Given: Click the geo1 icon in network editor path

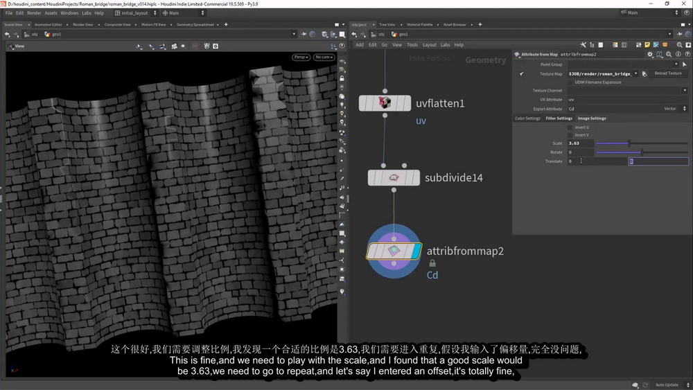Looking at the screenshot, I should tap(394, 34).
